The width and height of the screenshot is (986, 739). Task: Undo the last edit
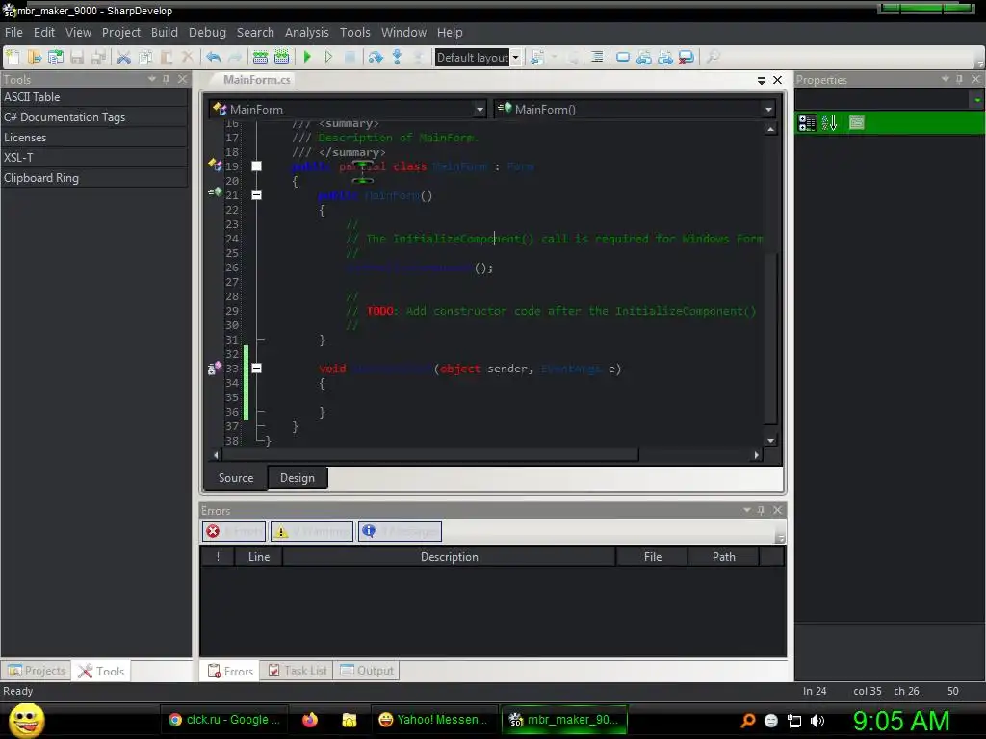(x=213, y=57)
